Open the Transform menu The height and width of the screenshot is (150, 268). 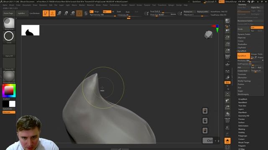[x=162, y=5]
